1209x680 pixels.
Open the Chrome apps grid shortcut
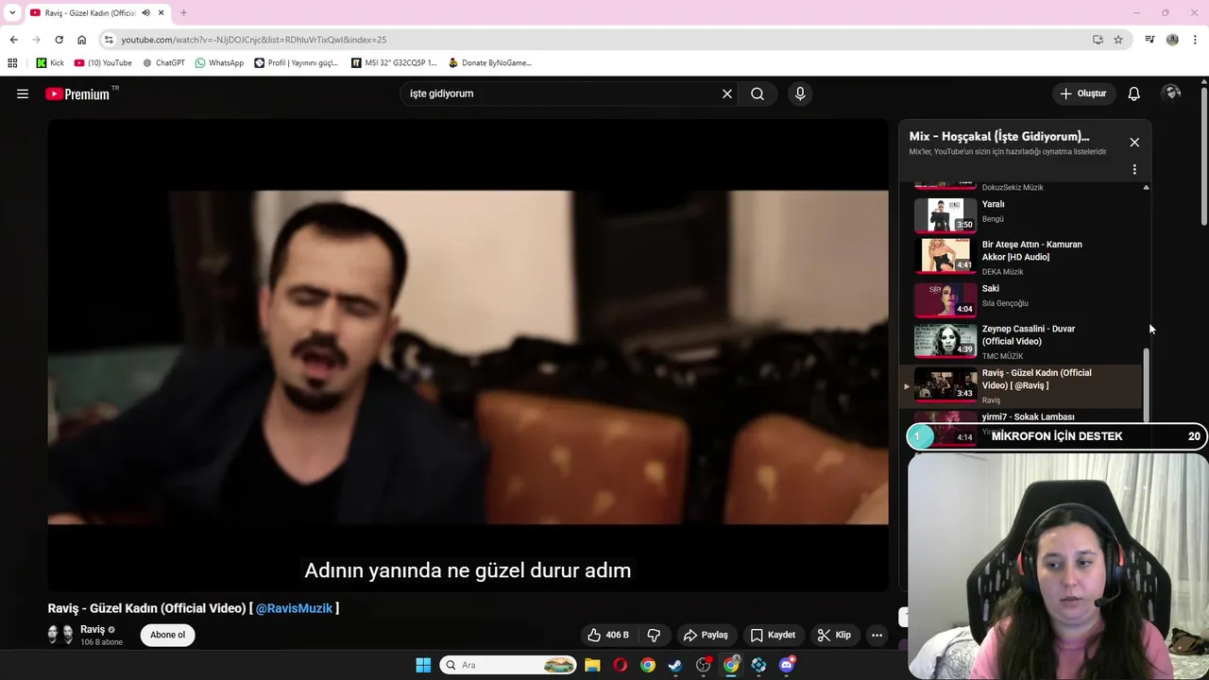tap(12, 63)
